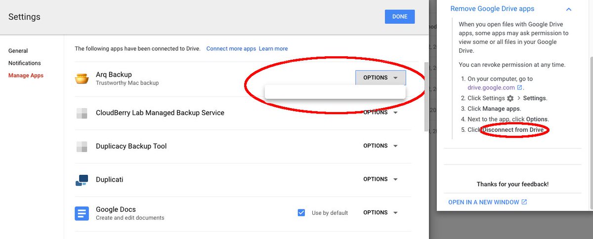
Task: Select the Manage Apps tab
Action: click(26, 76)
